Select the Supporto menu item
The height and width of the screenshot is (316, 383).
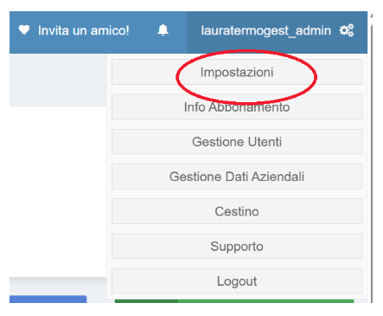click(x=237, y=246)
